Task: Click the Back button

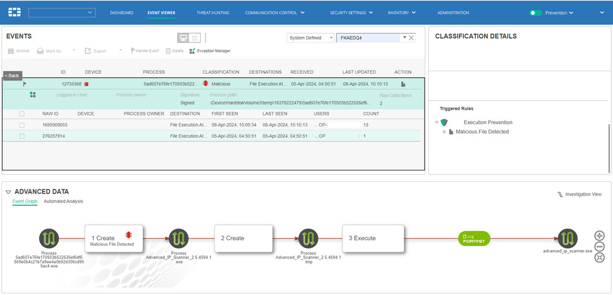Action: [x=12, y=75]
